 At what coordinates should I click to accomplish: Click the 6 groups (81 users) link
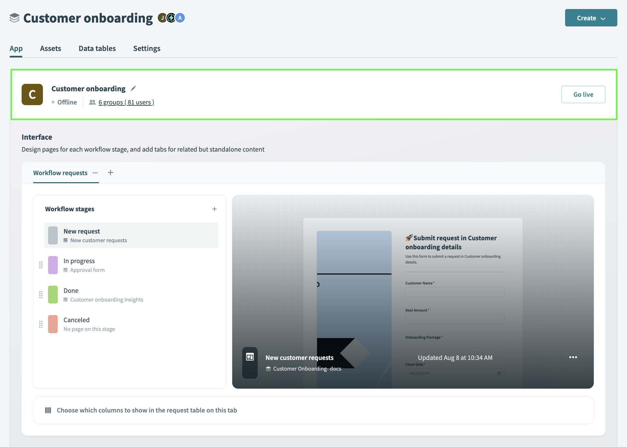126,102
